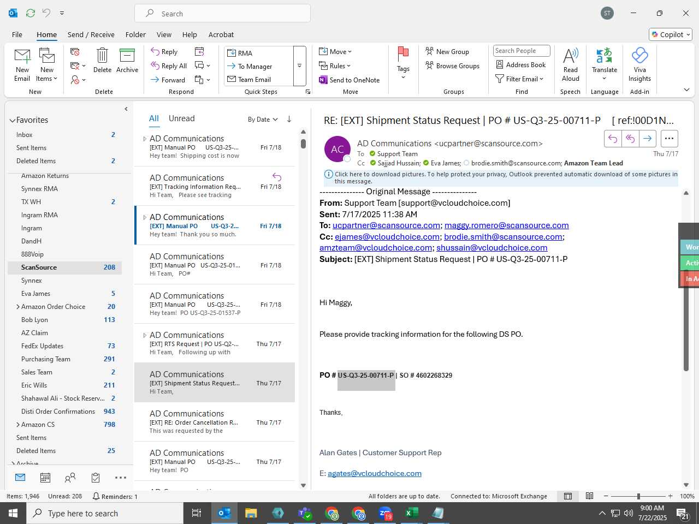699x524 pixels.
Task: Click the Search box at top
Action: click(223, 14)
